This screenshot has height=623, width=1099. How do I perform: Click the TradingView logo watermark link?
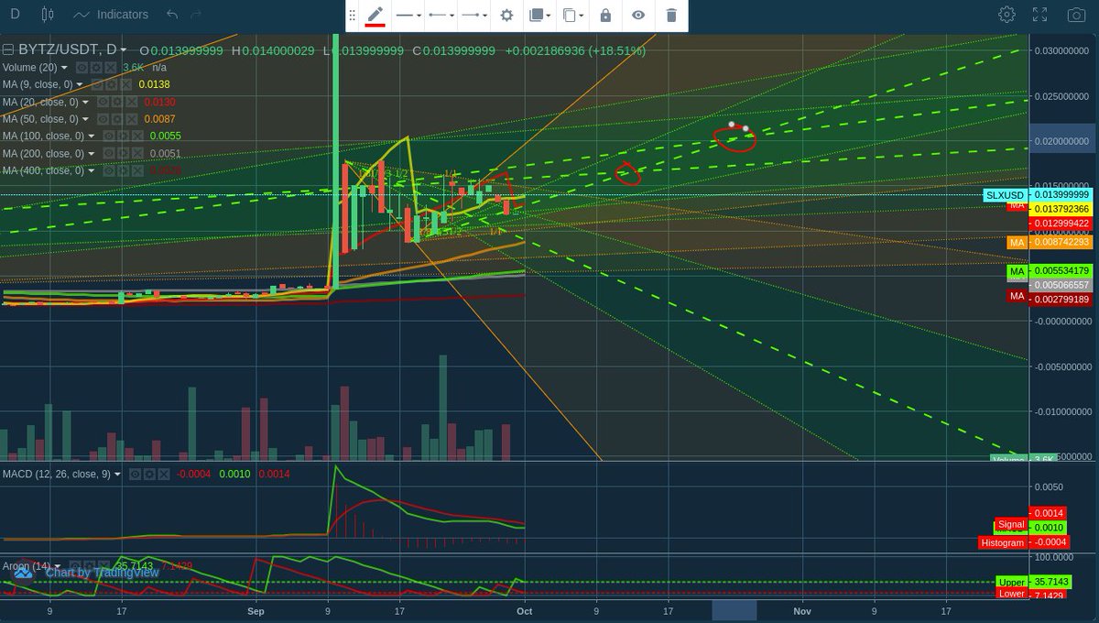click(x=23, y=572)
